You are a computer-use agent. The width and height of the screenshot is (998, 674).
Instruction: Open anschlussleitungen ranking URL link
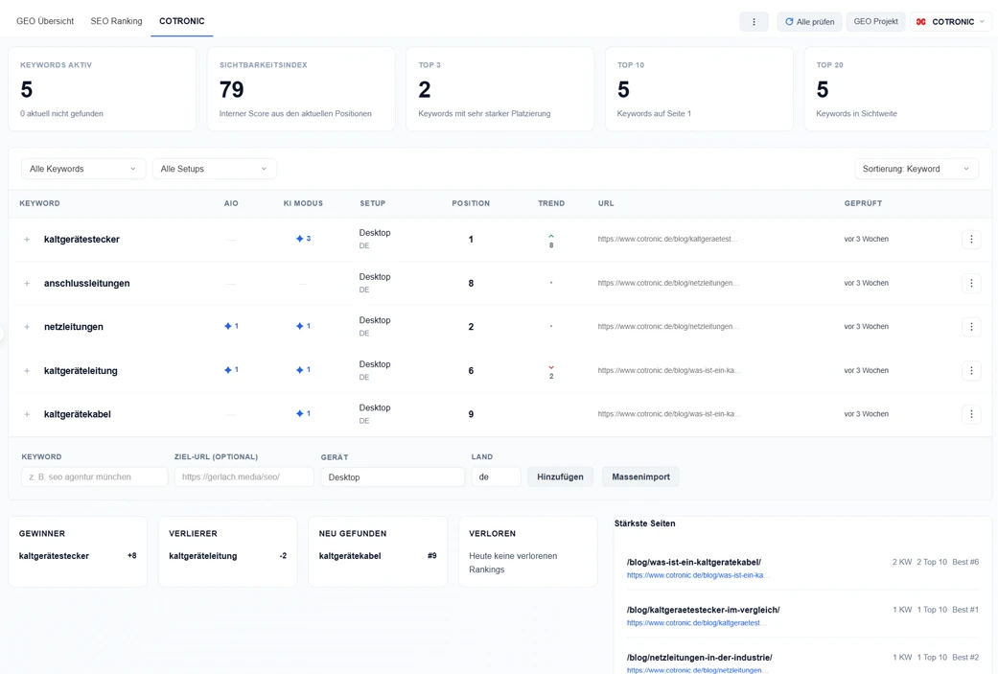pyautogui.click(x=668, y=283)
